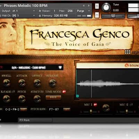Click the MIC 2 volume slider handle
This screenshot has height=139, width=139.
coord(127,112)
